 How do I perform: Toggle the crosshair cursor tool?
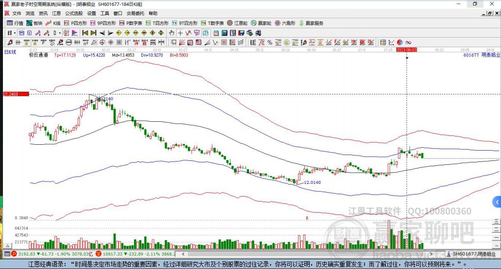tap(180, 33)
